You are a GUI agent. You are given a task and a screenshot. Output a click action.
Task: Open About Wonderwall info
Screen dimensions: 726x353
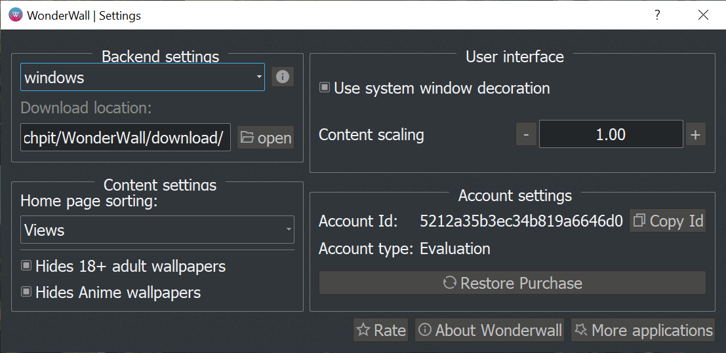(x=490, y=330)
